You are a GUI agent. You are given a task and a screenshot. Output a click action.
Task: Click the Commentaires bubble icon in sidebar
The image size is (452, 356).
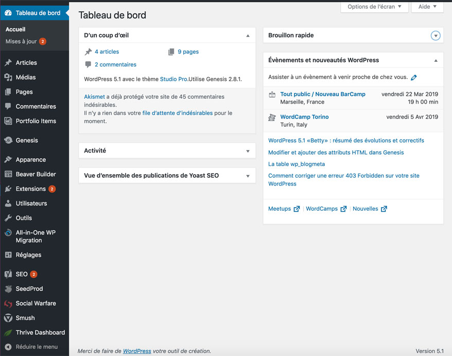coord(8,106)
